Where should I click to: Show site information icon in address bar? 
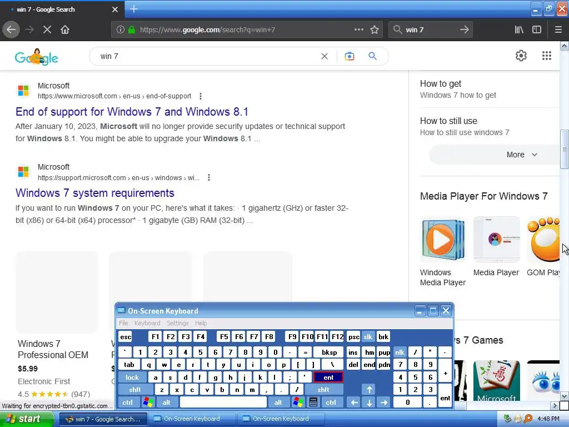121,30
